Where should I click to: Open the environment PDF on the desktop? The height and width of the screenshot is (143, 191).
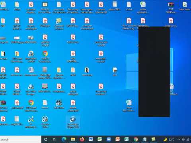point(101,40)
